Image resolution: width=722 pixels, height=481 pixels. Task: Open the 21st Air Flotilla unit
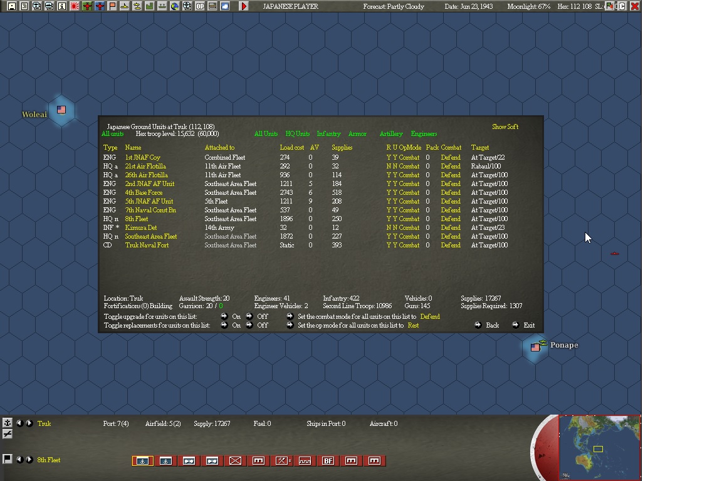coord(145,166)
